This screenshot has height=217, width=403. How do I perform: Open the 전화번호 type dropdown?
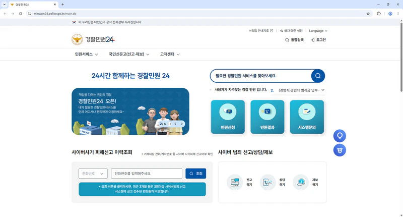[93, 174]
